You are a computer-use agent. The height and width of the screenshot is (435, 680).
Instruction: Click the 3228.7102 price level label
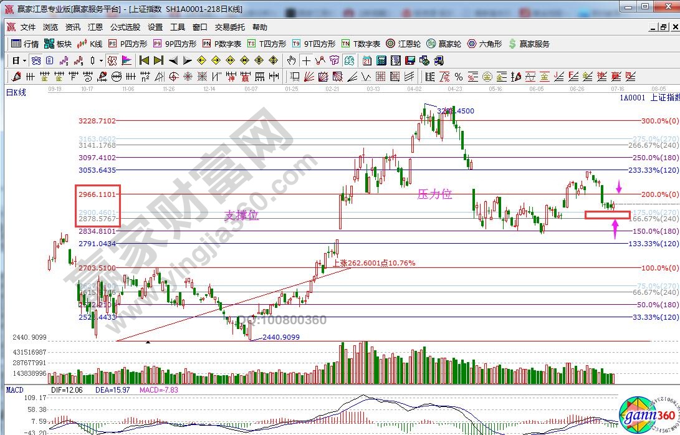pos(97,121)
